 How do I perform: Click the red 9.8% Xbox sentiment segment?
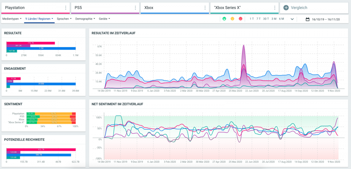click(x=74, y=120)
